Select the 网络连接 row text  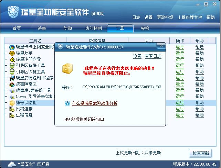[x=24, y=109]
